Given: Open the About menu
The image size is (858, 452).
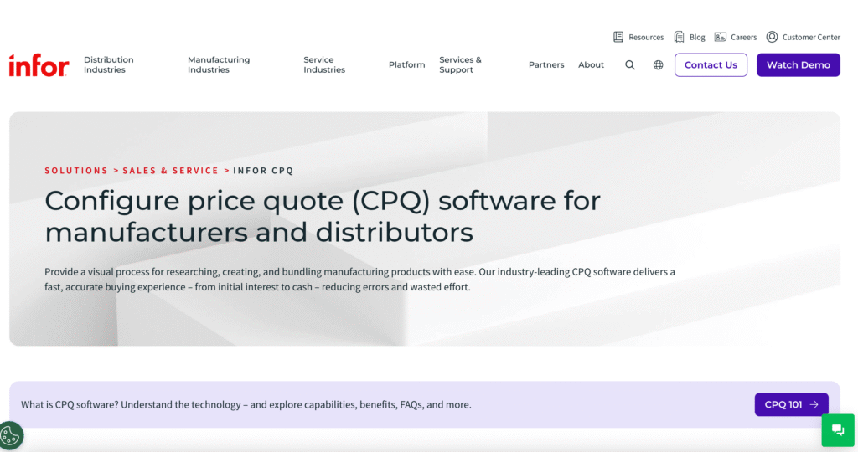Looking at the screenshot, I should [591, 65].
